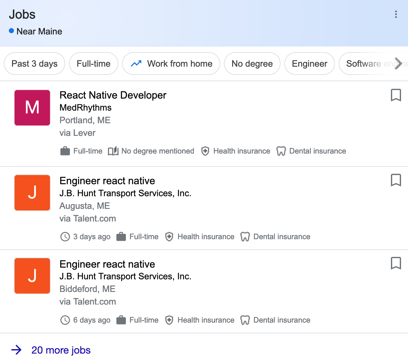The image size is (408, 364).
Task: Open the React Native Developer job title
Action: click(x=113, y=95)
